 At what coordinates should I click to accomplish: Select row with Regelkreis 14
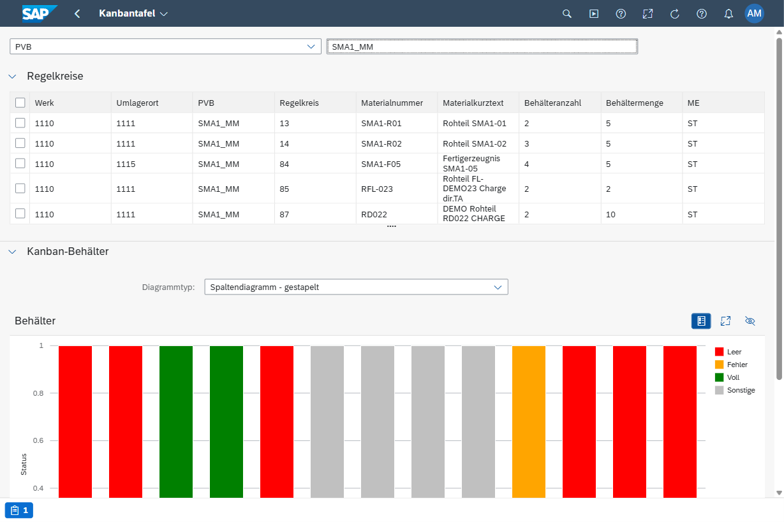(20, 143)
